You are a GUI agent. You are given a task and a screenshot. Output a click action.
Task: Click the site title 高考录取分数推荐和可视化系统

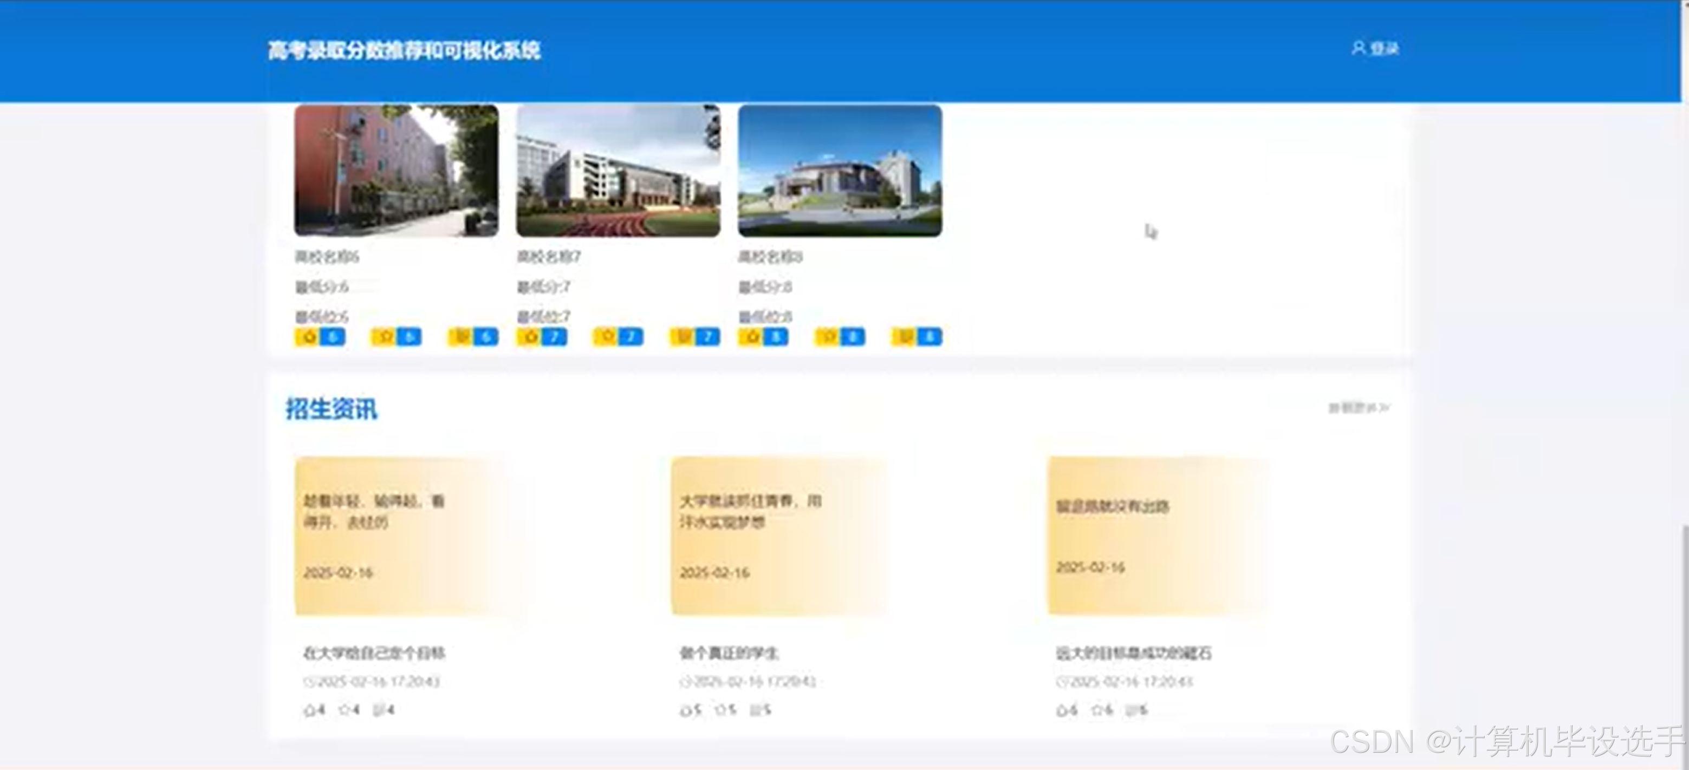pos(404,50)
